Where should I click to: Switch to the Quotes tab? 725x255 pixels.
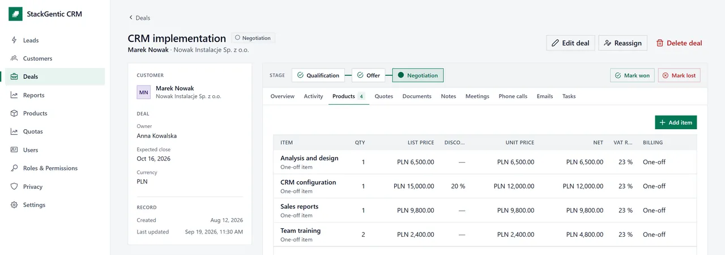pos(384,96)
